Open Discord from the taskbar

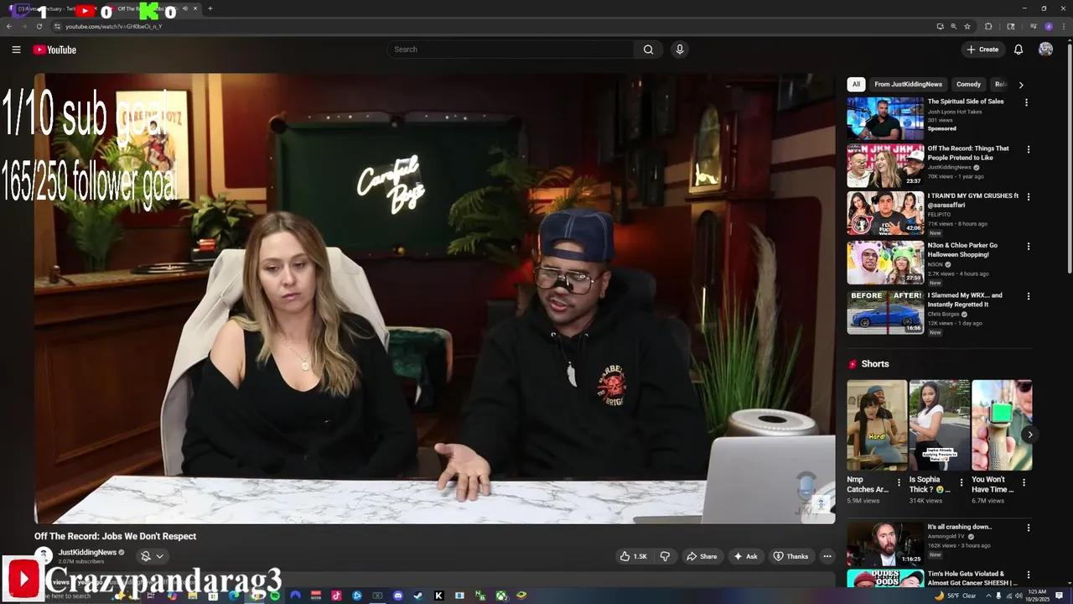click(x=397, y=596)
